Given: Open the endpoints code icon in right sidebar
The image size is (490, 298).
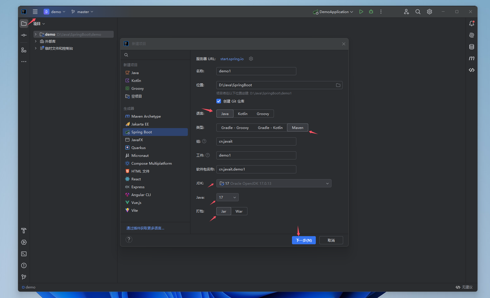Looking at the screenshot, I should [x=472, y=70].
